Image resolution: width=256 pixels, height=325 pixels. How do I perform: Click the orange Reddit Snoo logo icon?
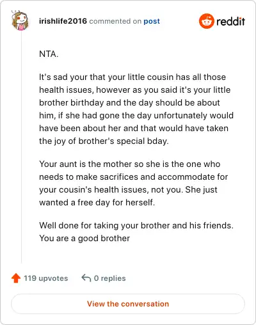[206, 21]
